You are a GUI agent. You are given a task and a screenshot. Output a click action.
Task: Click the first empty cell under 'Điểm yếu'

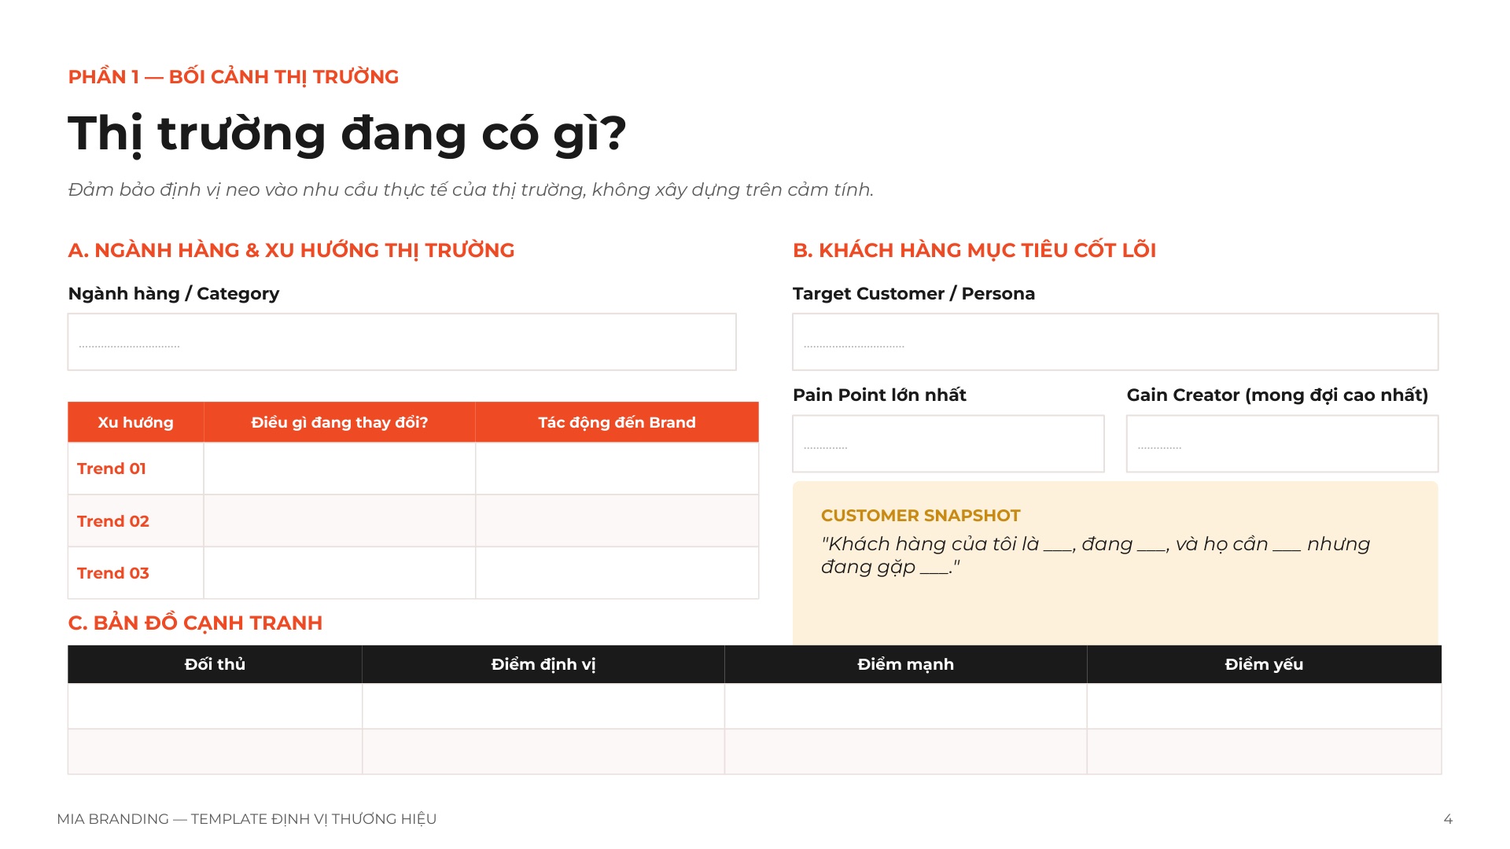1265,706
